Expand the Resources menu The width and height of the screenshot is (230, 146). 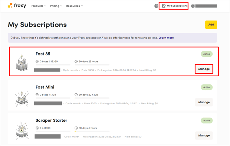point(74,6)
